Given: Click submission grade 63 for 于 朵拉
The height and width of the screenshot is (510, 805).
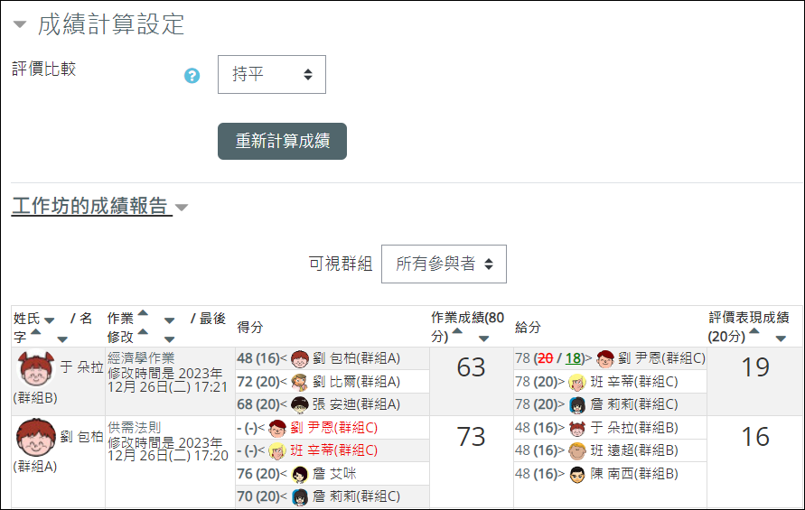Looking at the screenshot, I should click(471, 367).
